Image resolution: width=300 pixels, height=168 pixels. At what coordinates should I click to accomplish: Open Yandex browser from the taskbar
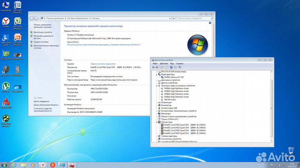click(x=43, y=165)
